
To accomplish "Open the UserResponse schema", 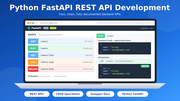I will (x=60, y=76).
